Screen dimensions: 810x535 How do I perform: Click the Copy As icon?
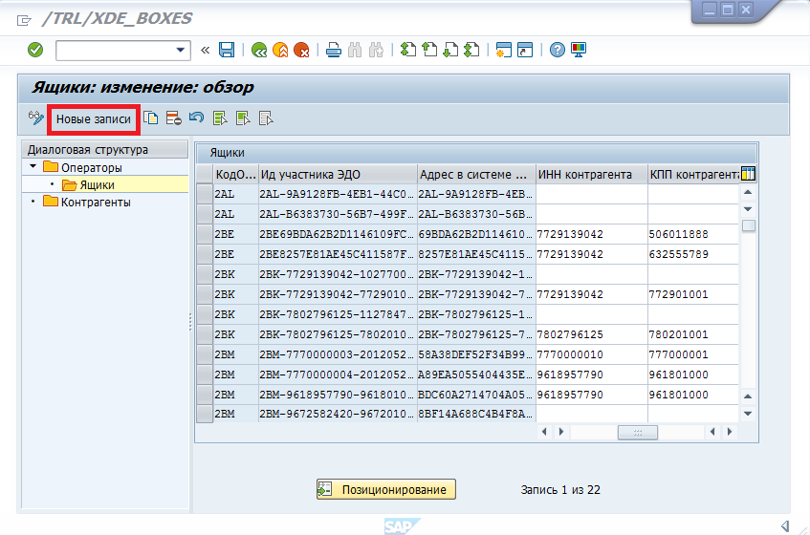[151, 118]
